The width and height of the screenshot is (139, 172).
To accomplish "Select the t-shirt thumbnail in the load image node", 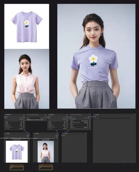I will click(17, 151).
